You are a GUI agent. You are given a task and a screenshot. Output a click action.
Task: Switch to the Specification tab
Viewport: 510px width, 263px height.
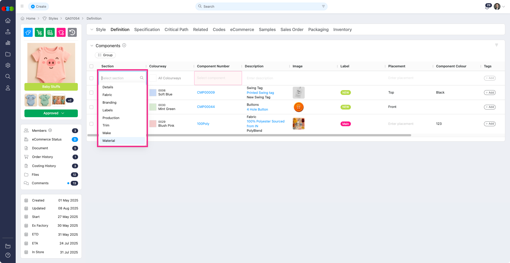(x=147, y=30)
